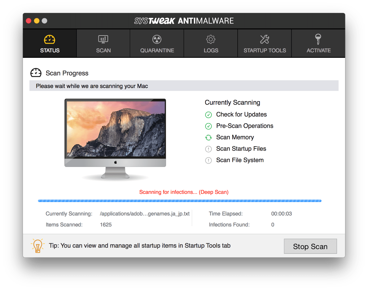Click the Scan monitor icon
This screenshot has height=290, width=368.
[103, 39]
